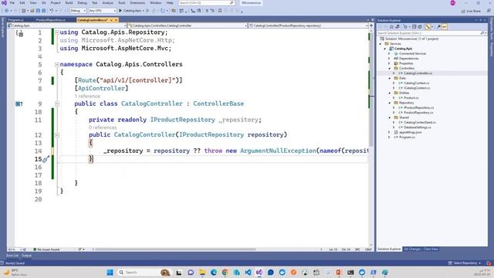Collapse the CatalogController class at line 9
This screenshot has height=278, width=494.
click(57, 103)
